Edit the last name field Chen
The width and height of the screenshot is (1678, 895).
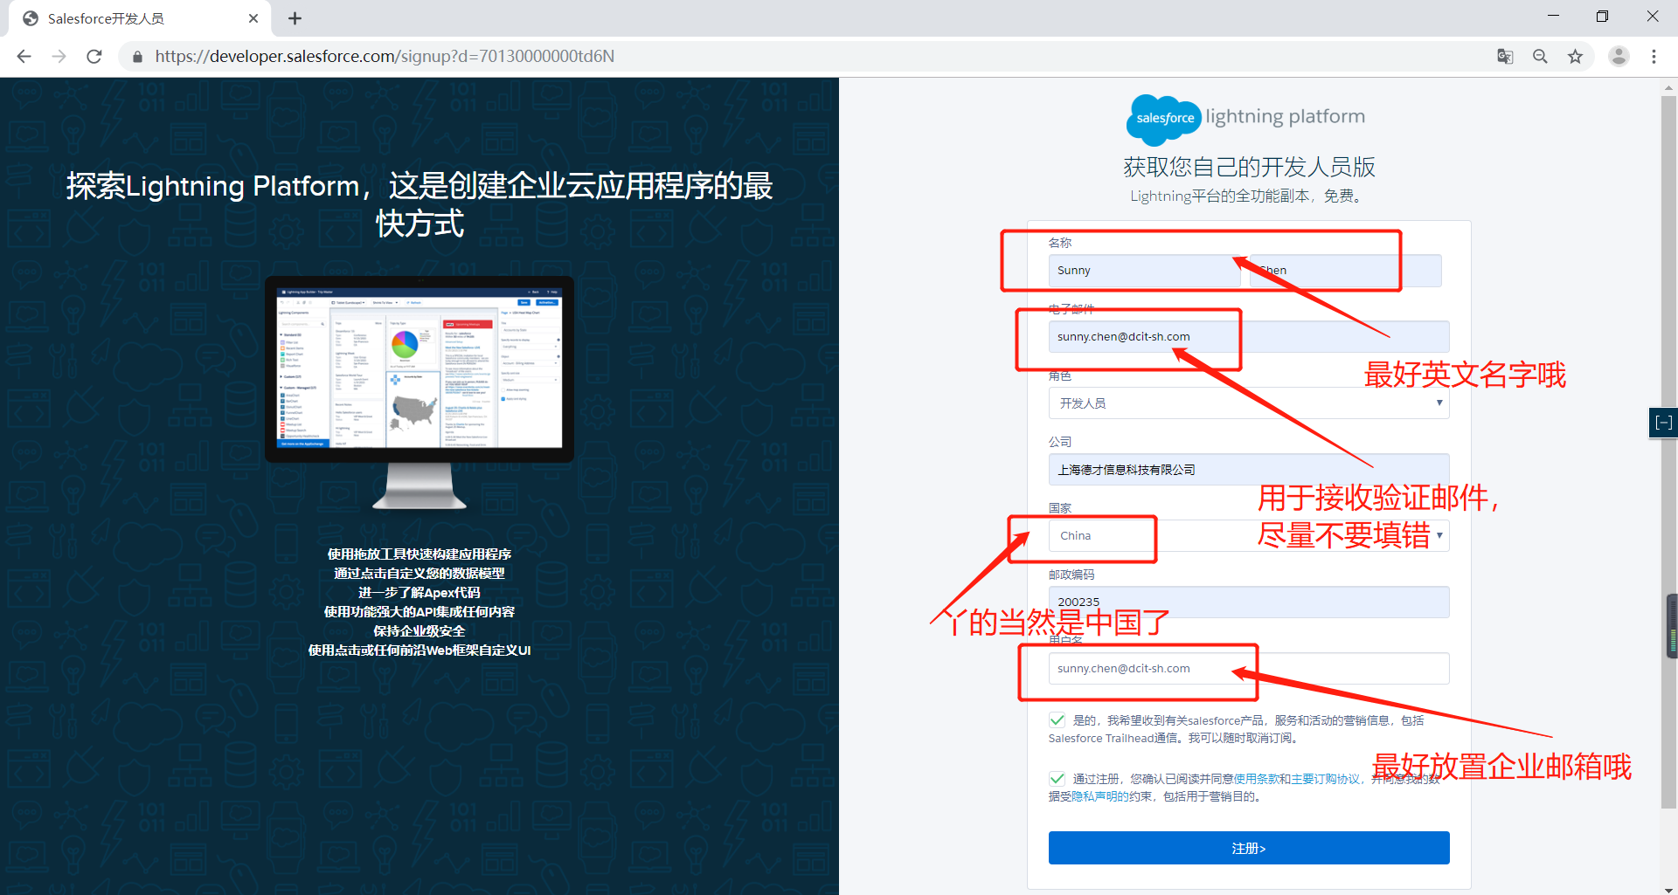coord(1345,271)
